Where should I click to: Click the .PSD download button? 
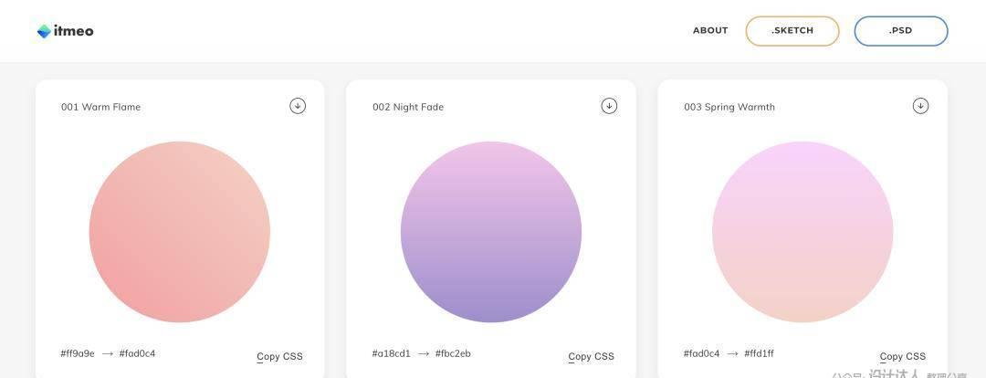pyautogui.click(x=900, y=31)
